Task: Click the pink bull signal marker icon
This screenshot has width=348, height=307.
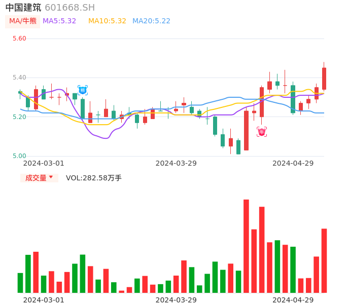Action: (262, 132)
